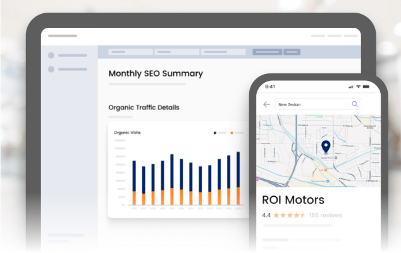
Task: Click the 4.4 rating value
Action: (266, 215)
